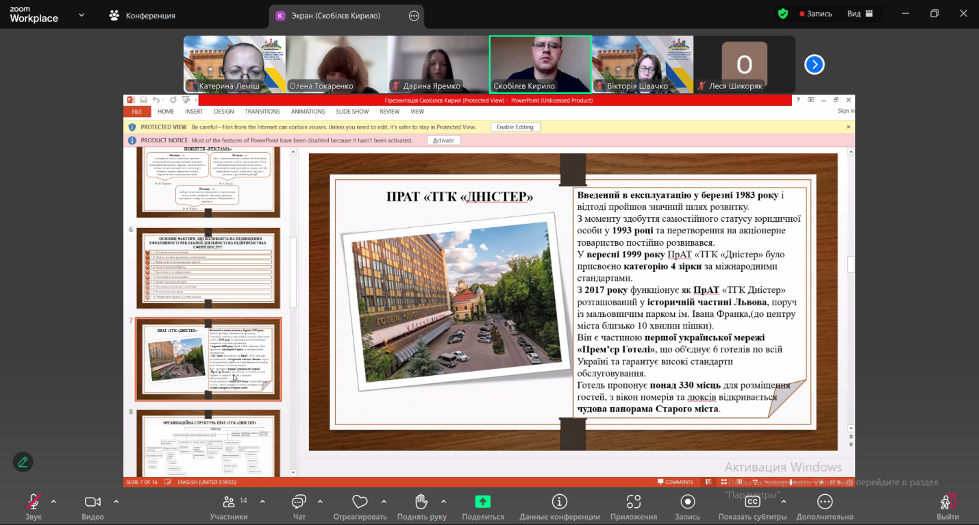
Task: Open the INSERT ribbon tab
Action: point(194,112)
